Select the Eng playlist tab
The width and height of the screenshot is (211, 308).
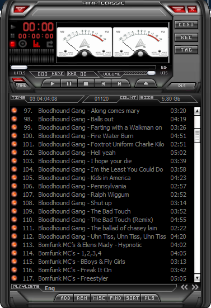[50, 288]
